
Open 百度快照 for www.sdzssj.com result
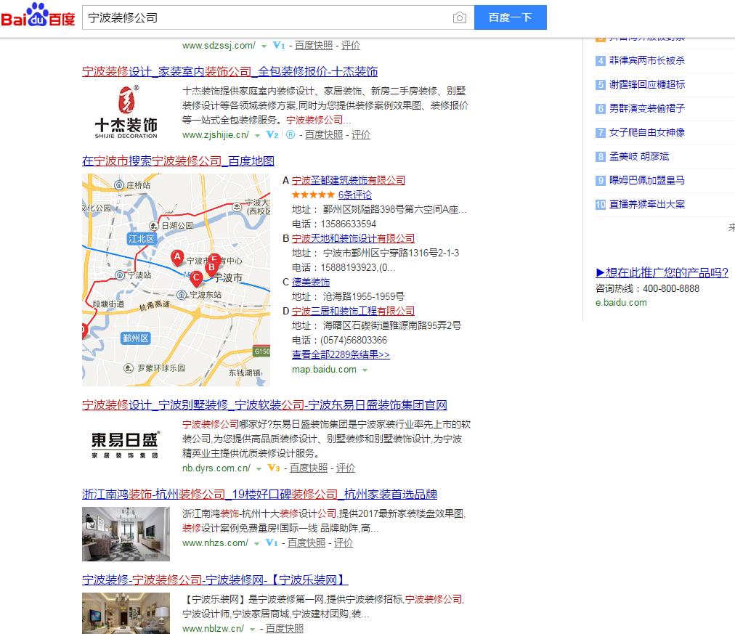pyautogui.click(x=314, y=45)
